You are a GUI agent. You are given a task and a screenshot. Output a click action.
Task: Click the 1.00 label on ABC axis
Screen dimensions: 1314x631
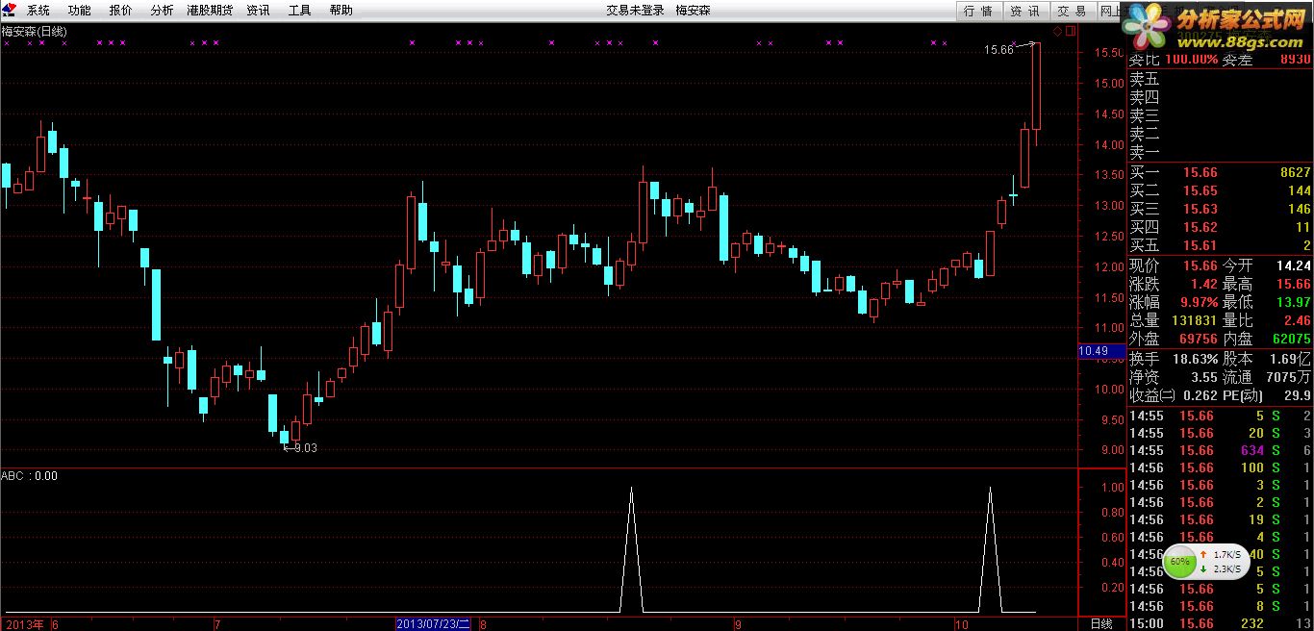pos(1112,488)
